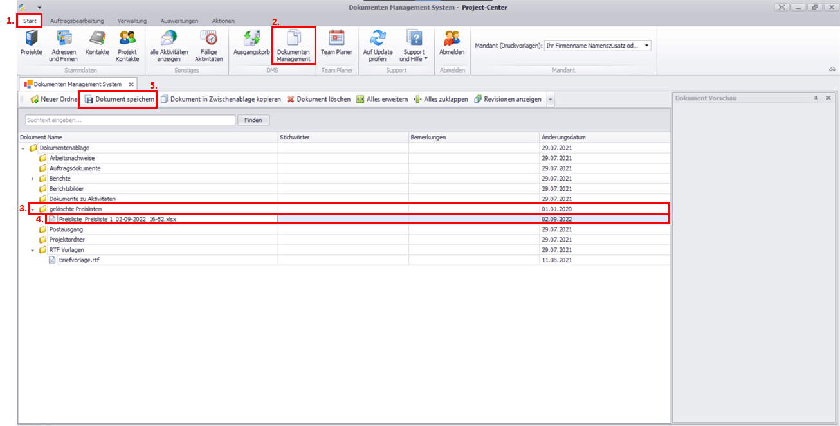Show alle Aktivitäten anzeigen
The height and width of the screenshot is (426, 840).
(169, 45)
